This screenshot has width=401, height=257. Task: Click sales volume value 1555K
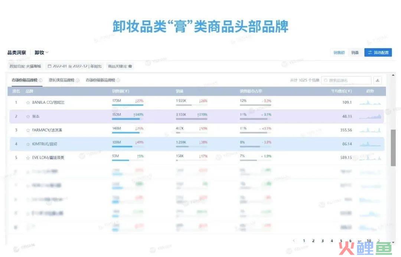pos(181,101)
